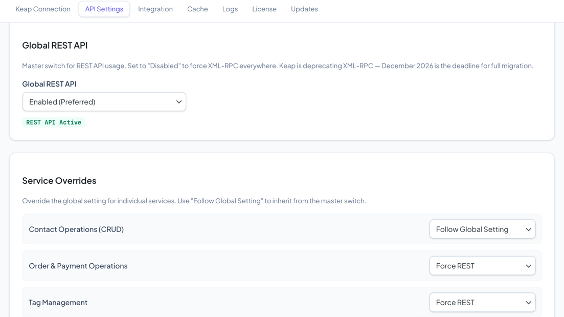The height and width of the screenshot is (317, 564).
Task: Open the Integration tab
Action: [155, 9]
